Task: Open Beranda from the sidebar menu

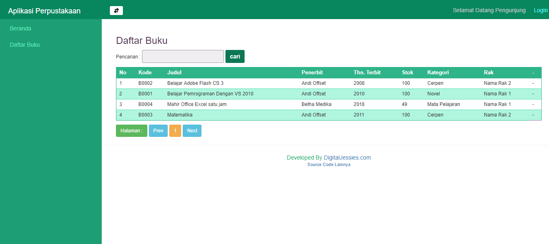Action: (x=20, y=28)
